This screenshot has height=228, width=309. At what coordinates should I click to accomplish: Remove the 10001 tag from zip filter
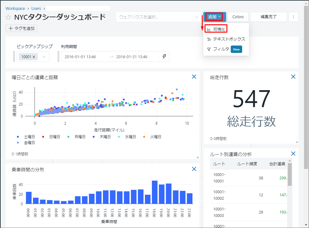coord(34,57)
